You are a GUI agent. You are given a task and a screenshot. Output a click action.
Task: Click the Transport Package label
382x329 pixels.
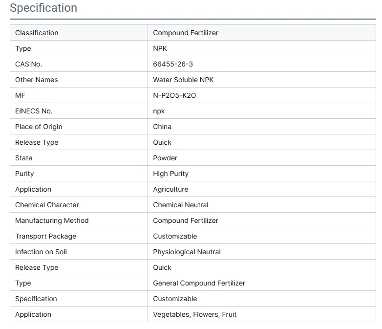coord(45,236)
